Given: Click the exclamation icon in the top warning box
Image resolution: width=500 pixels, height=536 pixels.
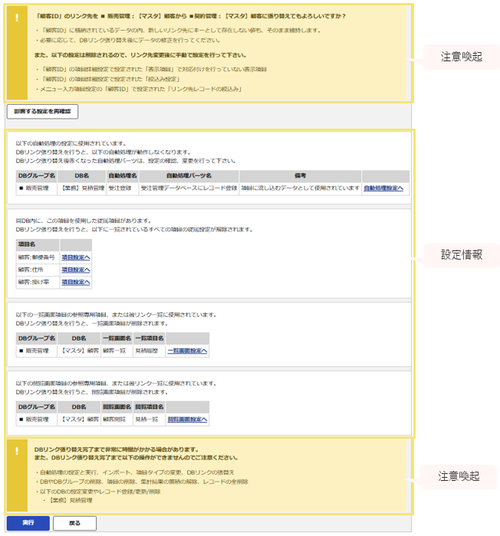Looking at the screenshot, I should click(x=17, y=18).
